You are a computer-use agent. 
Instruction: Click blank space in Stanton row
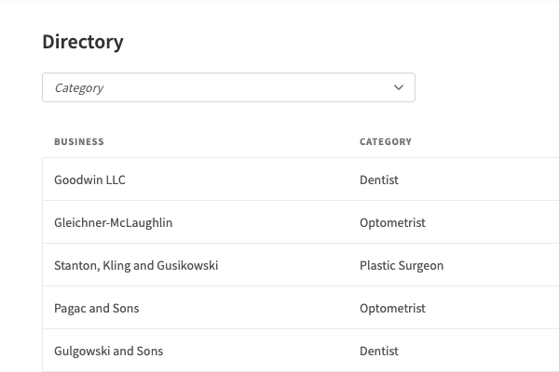coord(289,265)
